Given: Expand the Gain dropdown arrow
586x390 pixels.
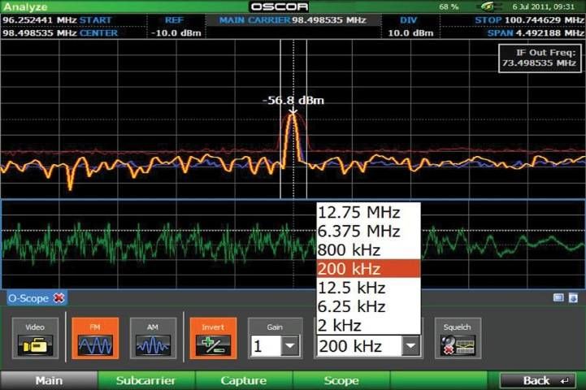Looking at the screenshot, I should pos(290,346).
